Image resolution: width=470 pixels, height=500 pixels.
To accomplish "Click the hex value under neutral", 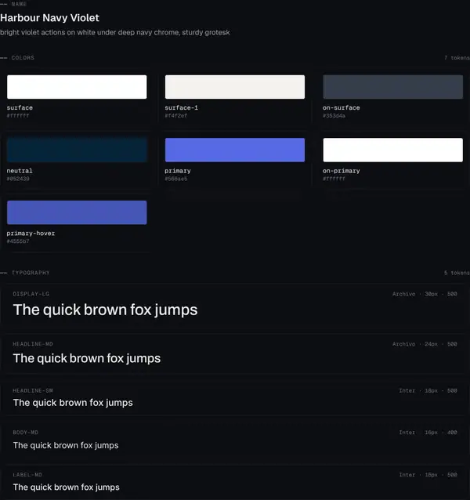I will (18, 179).
